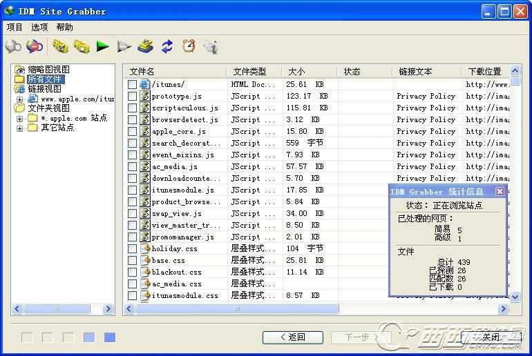This screenshot has height=356, width=532.
Task: Click the 下载位置 column header
Action: click(x=485, y=72)
